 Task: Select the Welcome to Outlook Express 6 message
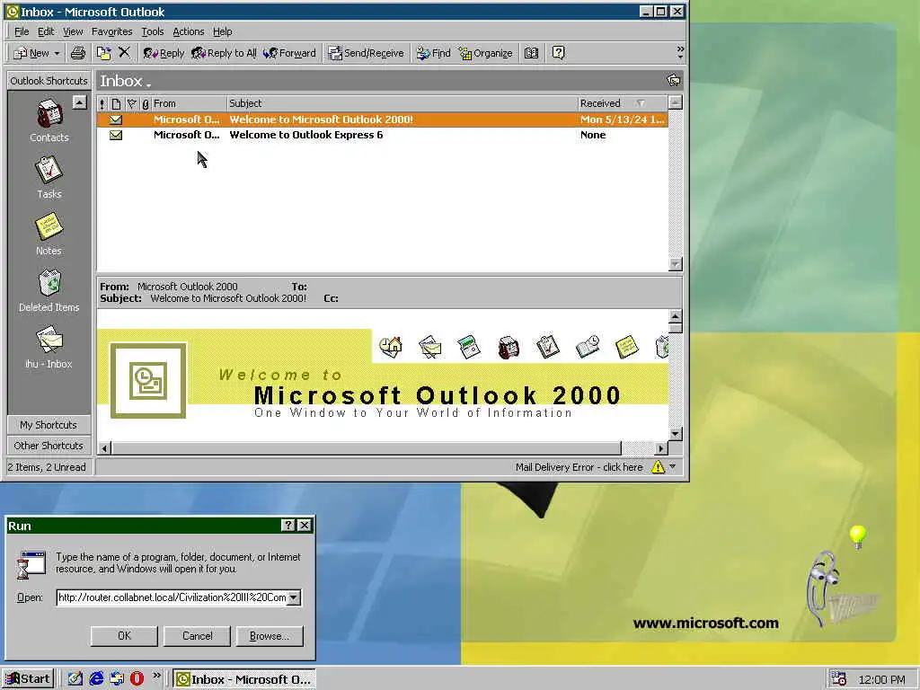pos(382,135)
